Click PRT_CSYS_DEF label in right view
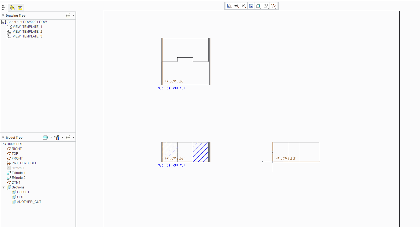 click(286, 158)
